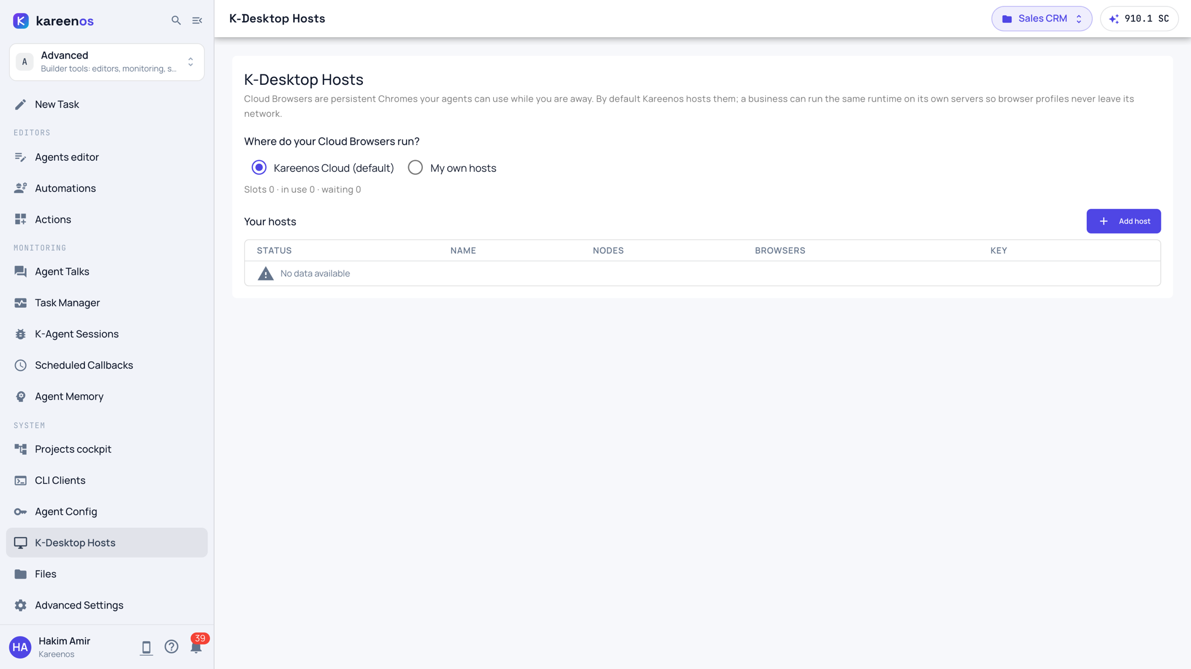Click the Actions grid icon
This screenshot has height=669, width=1191.
(x=20, y=220)
